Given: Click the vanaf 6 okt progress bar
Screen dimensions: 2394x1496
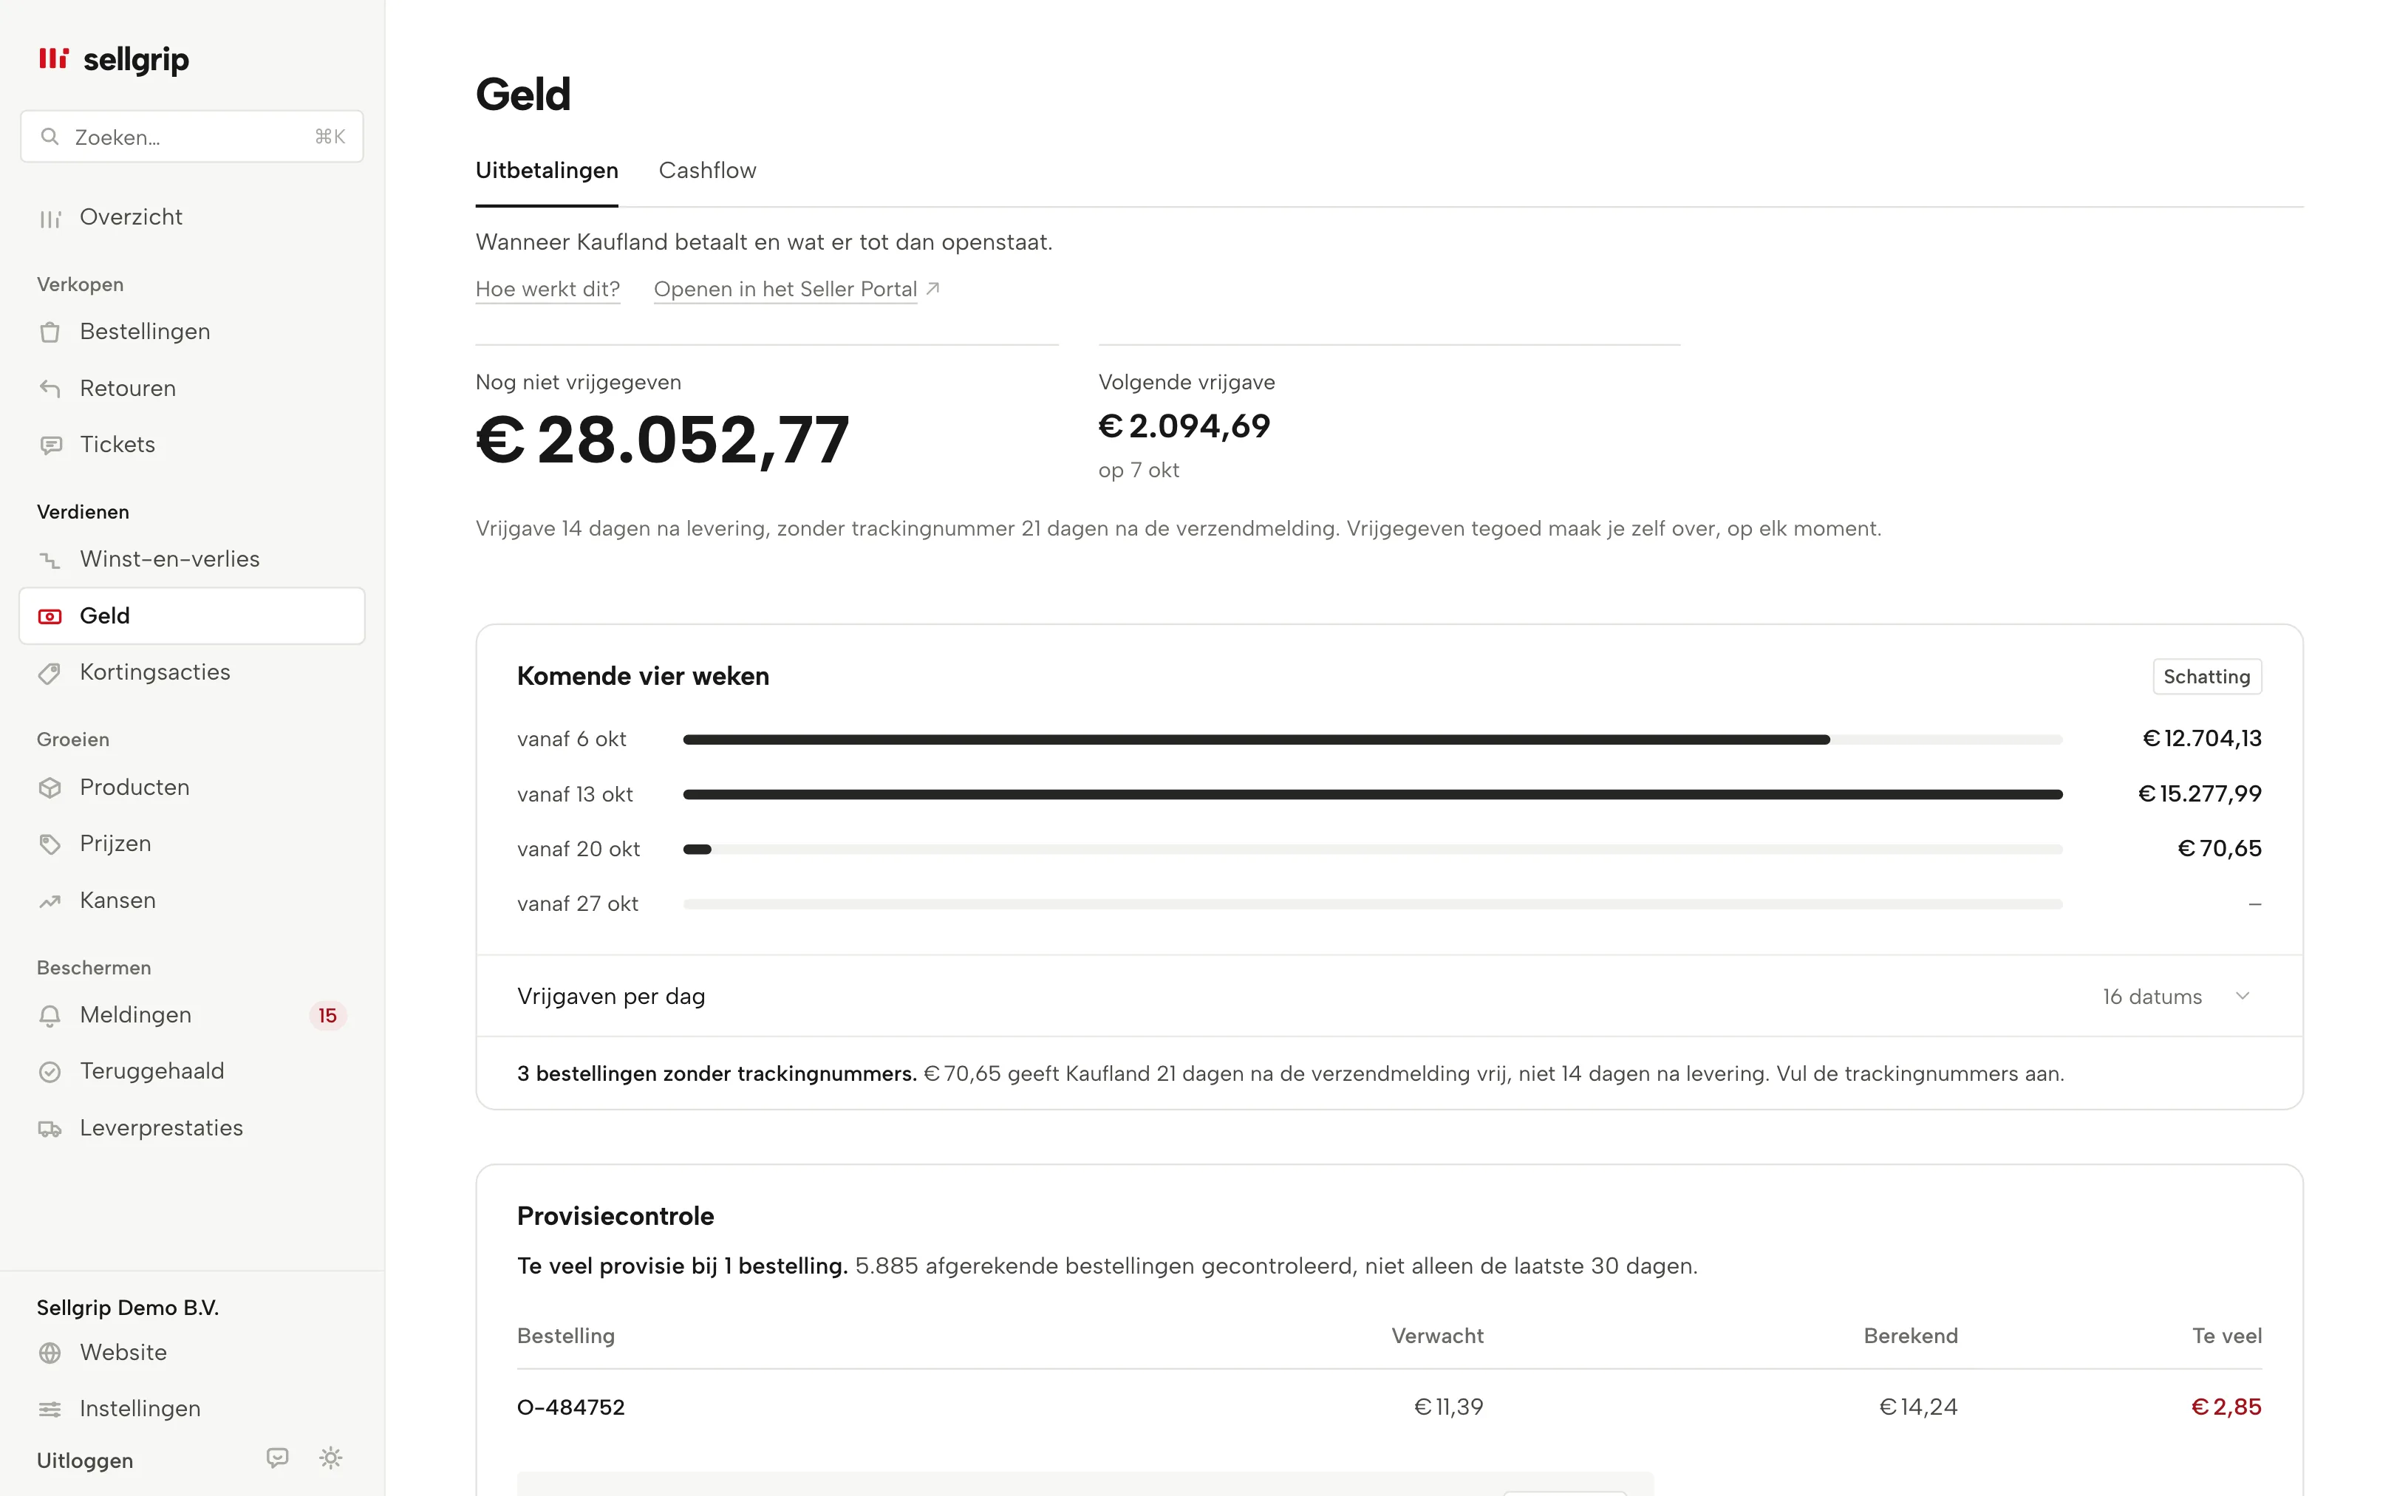Looking at the screenshot, I should click(x=1372, y=740).
